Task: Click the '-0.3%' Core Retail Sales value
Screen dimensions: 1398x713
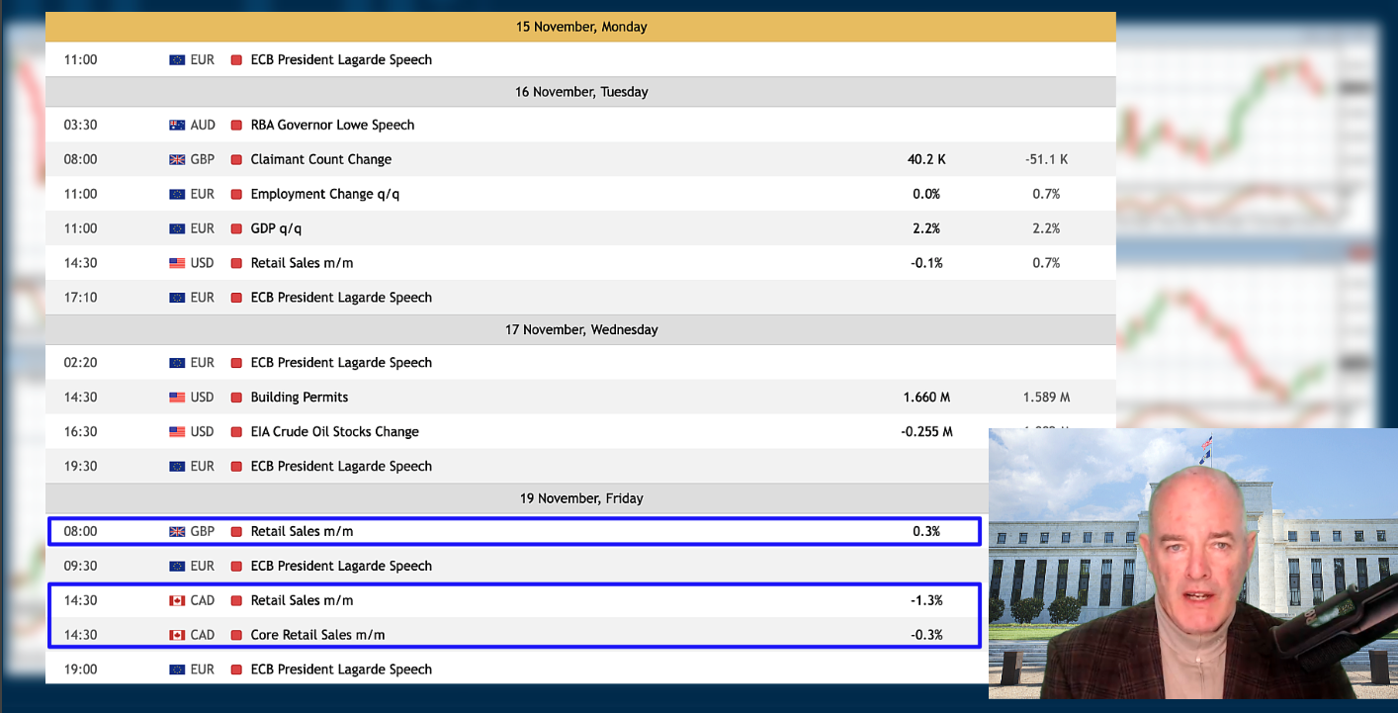Action: (x=926, y=635)
